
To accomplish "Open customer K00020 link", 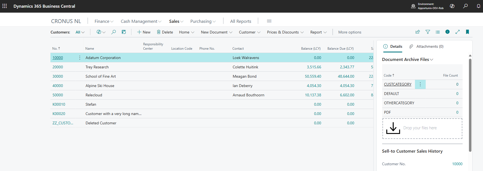I will [x=59, y=114].
